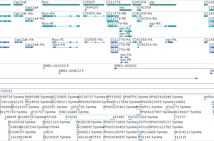Select the sqz-PA protein label
The image size is (214, 141).
pyautogui.click(x=171, y=40)
